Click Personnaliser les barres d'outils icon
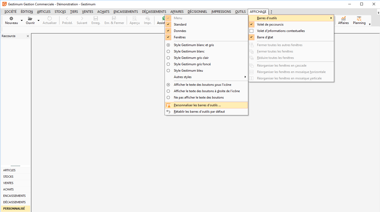380x212 pixels. 168,105
